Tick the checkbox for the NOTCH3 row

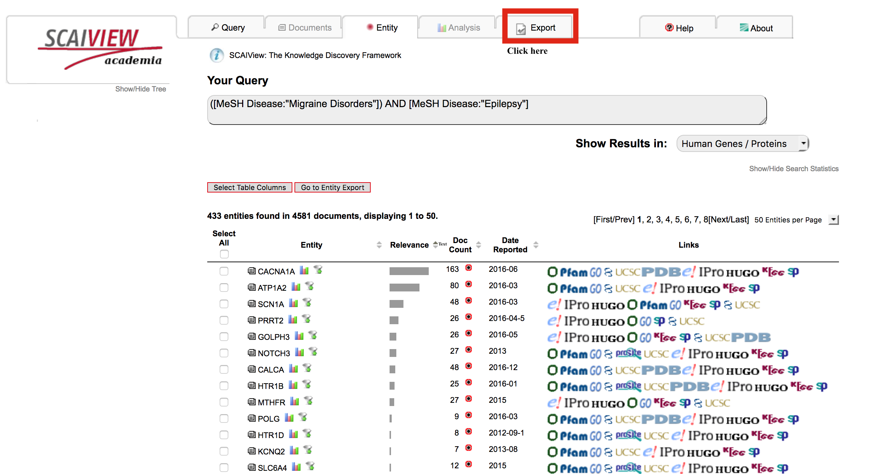tap(224, 353)
